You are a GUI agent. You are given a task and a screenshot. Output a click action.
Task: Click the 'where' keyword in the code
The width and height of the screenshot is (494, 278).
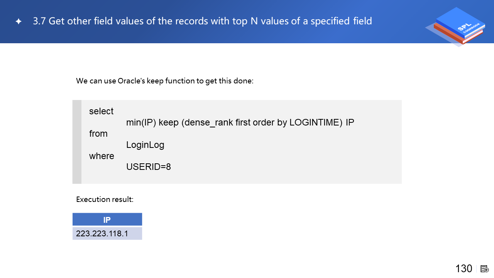[x=102, y=156]
